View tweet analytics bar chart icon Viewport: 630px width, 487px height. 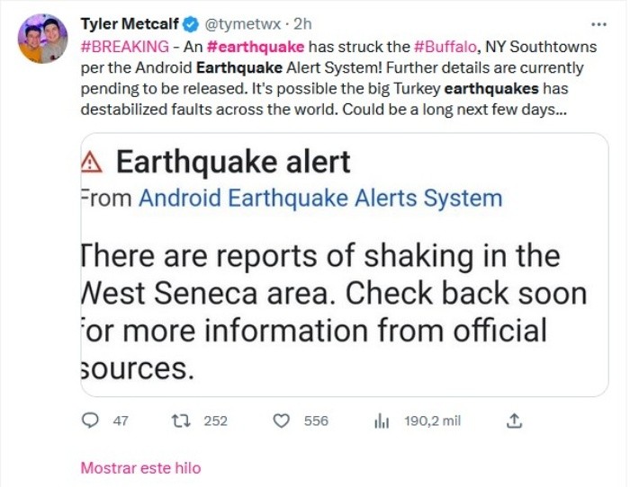[x=381, y=421]
